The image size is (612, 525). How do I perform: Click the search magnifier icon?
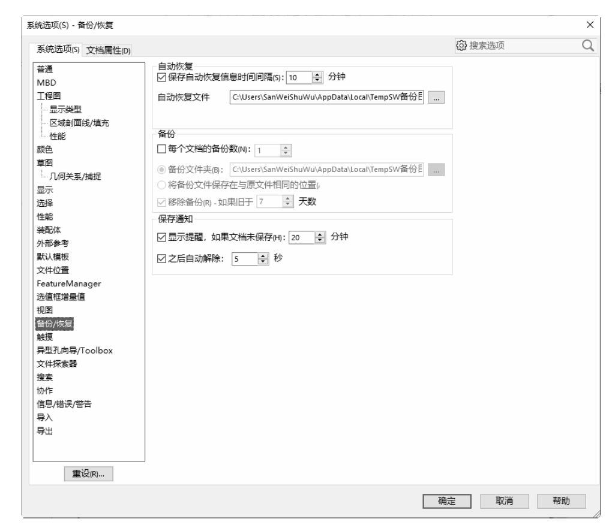[588, 46]
